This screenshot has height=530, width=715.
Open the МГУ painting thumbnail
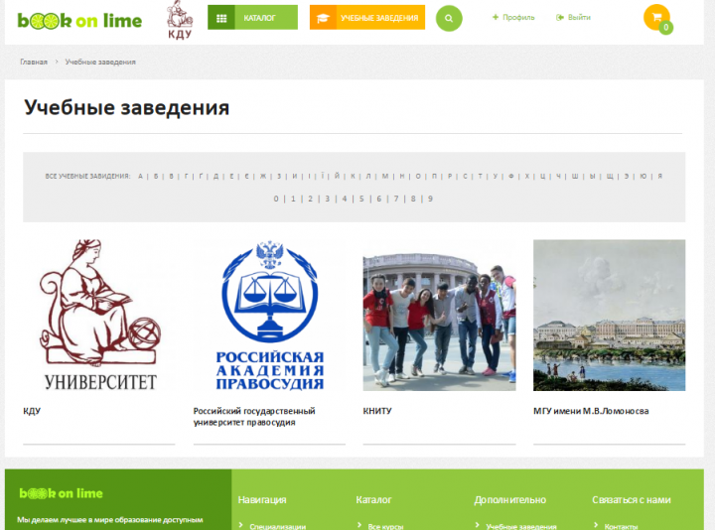pyautogui.click(x=609, y=315)
